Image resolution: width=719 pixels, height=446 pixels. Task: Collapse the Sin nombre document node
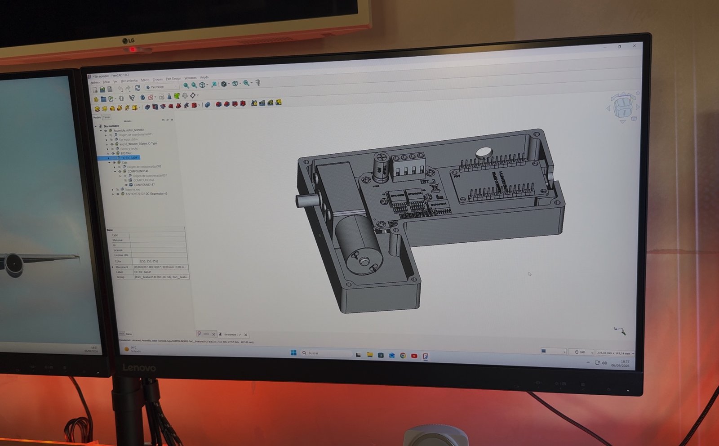tap(96, 126)
